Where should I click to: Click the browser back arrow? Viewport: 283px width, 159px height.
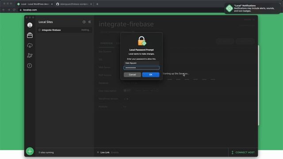click(4, 10)
